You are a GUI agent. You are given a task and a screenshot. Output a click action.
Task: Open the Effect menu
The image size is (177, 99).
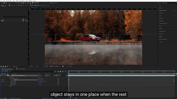pyautogui.click(x=17, y=1)
